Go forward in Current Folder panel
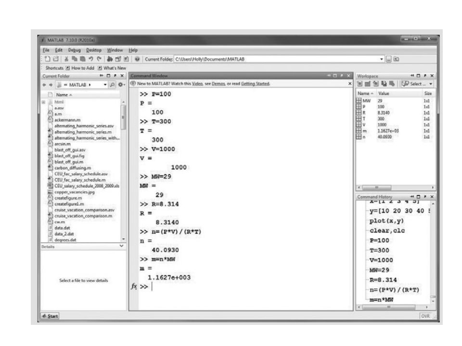 [x=51, y=85]
